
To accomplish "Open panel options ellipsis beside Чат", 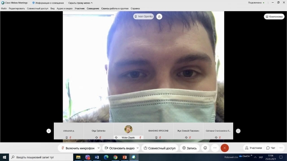I will point(281,148).
